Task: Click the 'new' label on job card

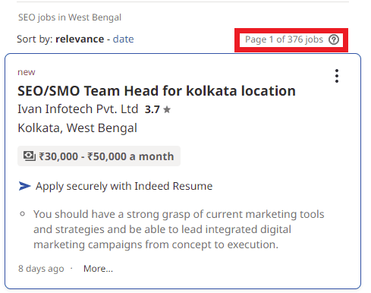Action: pyautogui.click(x=27, y=72)
